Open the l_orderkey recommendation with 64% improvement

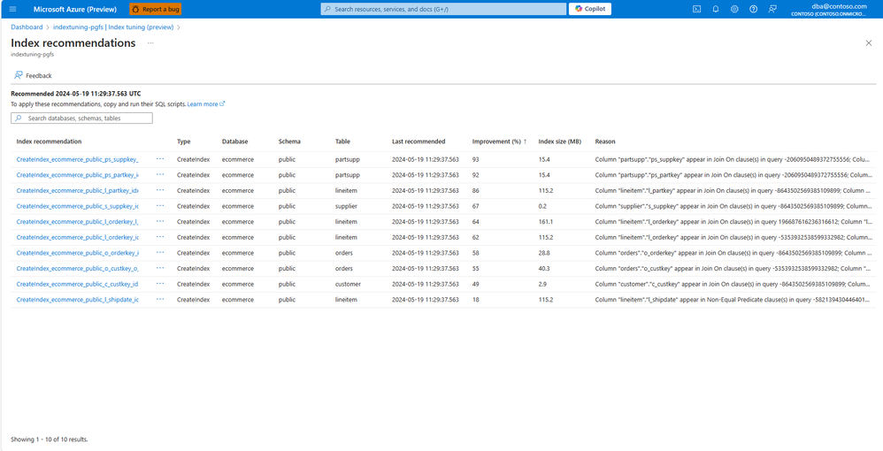77,222
